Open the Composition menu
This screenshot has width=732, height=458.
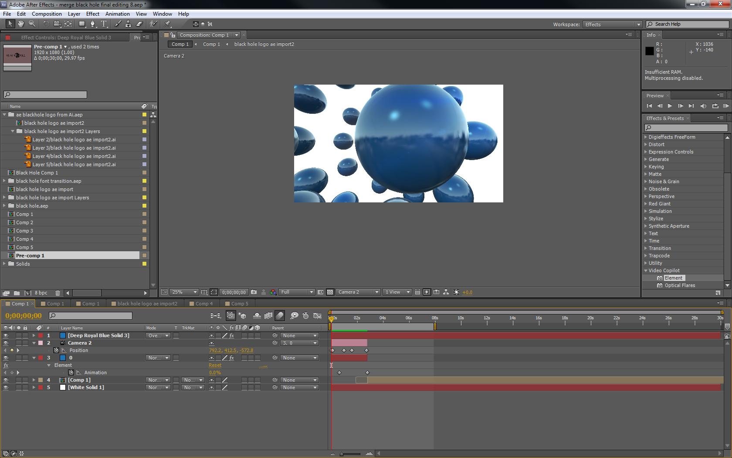(47, 14)
